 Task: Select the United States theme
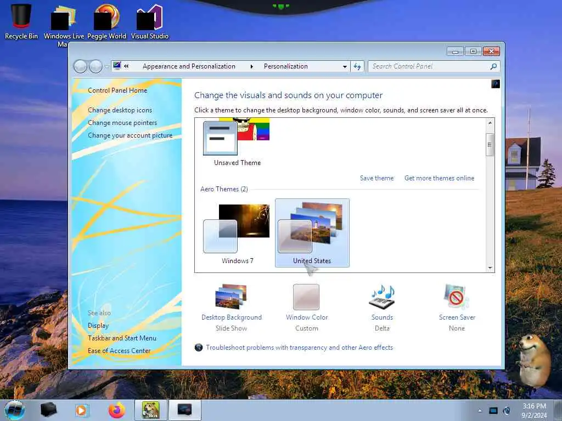(x=312, y=233)
